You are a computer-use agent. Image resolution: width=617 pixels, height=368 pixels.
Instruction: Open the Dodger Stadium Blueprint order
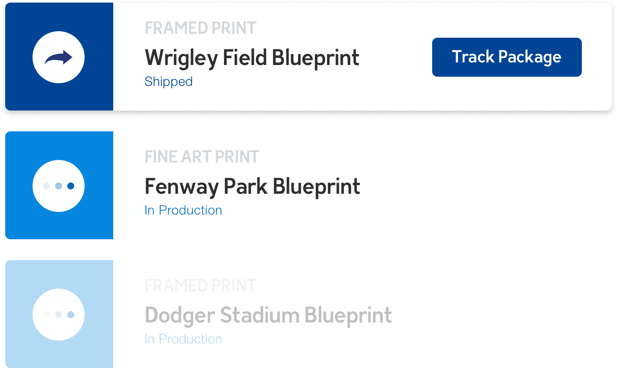point(268,316)
